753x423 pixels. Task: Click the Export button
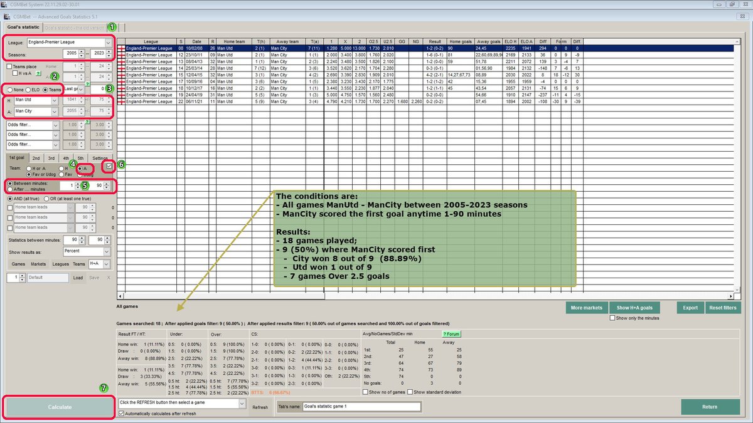[690, 308]
